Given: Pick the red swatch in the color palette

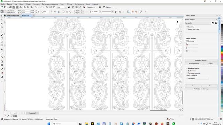Looking at the screenshot, I should pos(222,55).
